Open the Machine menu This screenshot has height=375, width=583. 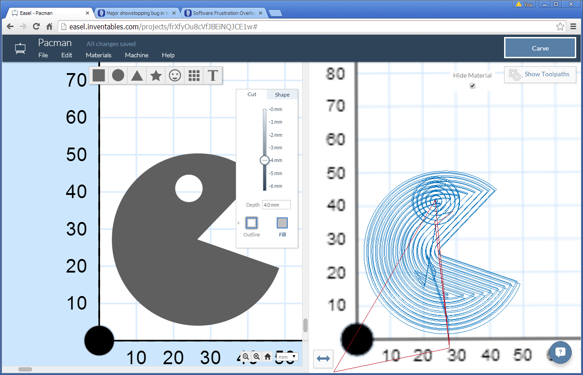pos(137,55)
